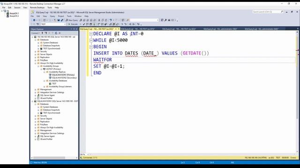Select Results to File mode
The height and width of the screenshot is (168, 300).
click(x=118, y=24)
